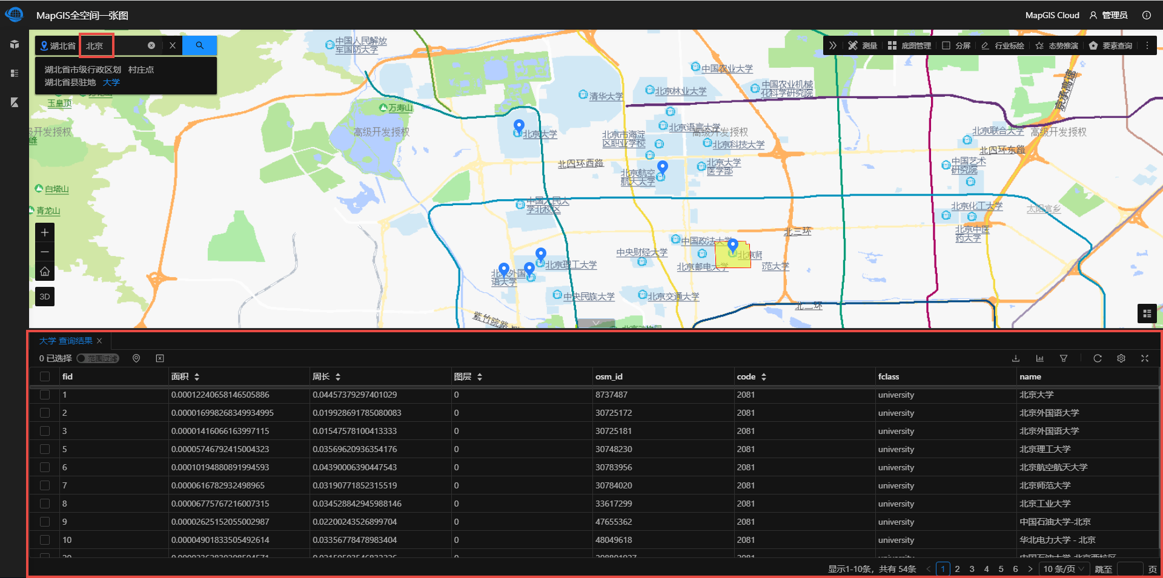Open the 湖北省 location selector
Screen dimensions: 1163x578
(58, 46)
